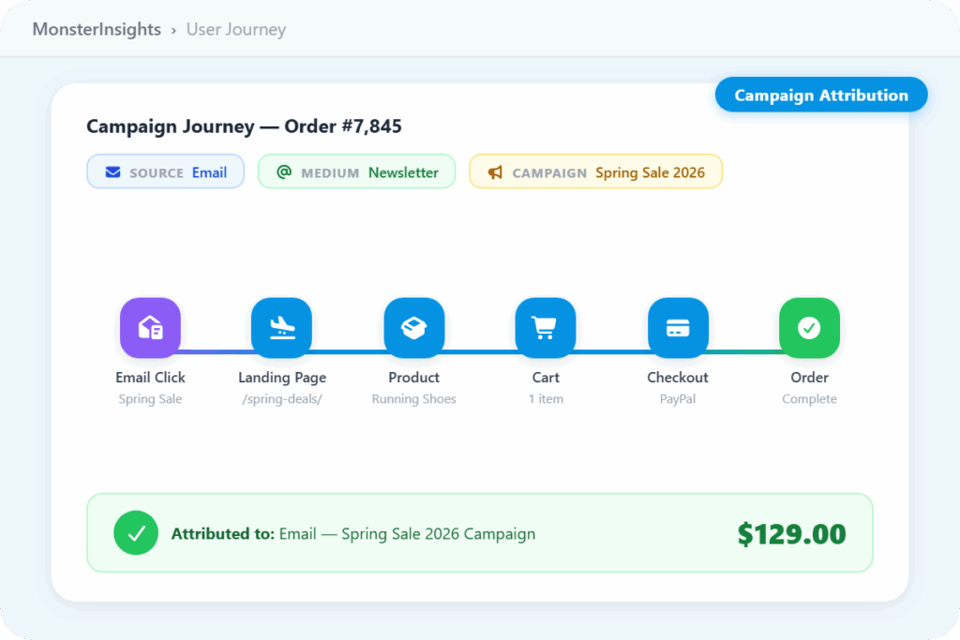Click the User Journey breadcrumb
Screen dimensions: 960x640
pyautogui.click(x=236, y=29)
